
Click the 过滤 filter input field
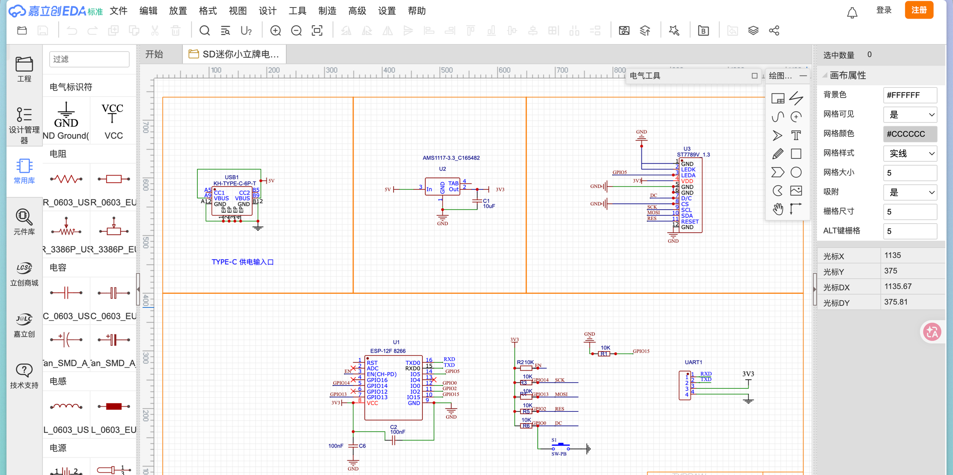pyautogui.click(x=89, y=59)
